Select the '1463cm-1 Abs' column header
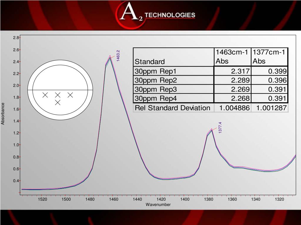Screen dimensions: 301x225 [x=232, y=57]
